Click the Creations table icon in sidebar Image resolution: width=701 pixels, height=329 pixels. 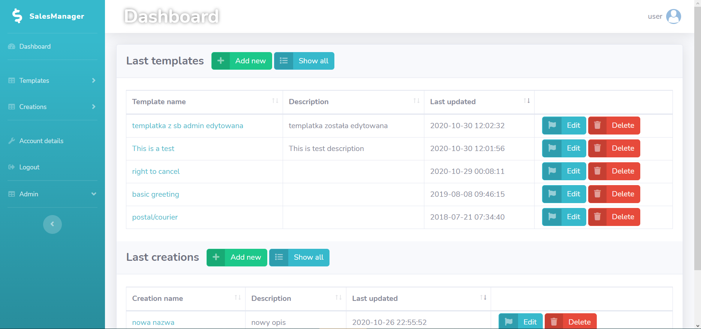click(x=12, y=107)
